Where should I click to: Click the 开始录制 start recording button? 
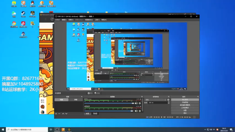click(x=185, y=102)
